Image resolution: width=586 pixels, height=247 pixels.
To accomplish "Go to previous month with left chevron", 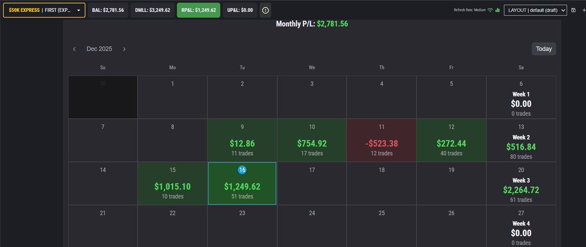I will (74, 49).
